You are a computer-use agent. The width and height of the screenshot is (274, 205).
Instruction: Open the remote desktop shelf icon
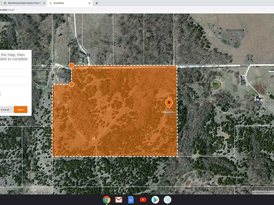168,200
